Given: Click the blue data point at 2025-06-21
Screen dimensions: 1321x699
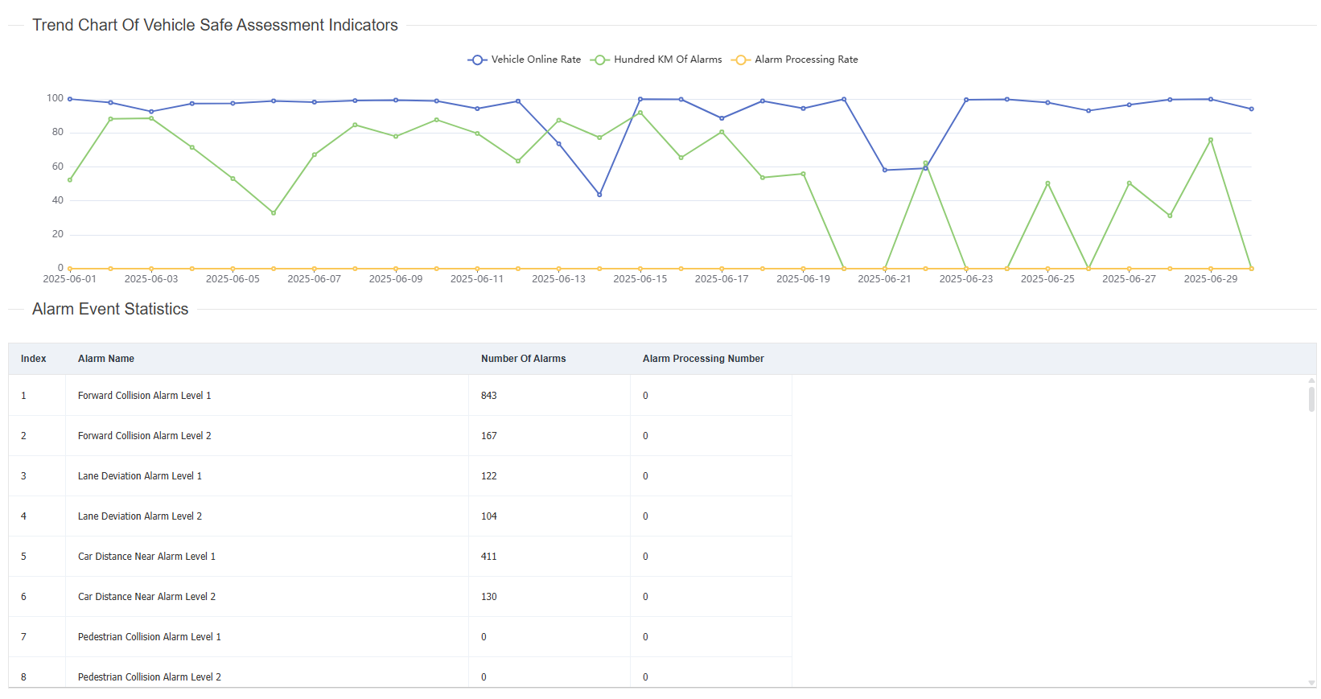Looking at the screenshot, I should point(885,170).
